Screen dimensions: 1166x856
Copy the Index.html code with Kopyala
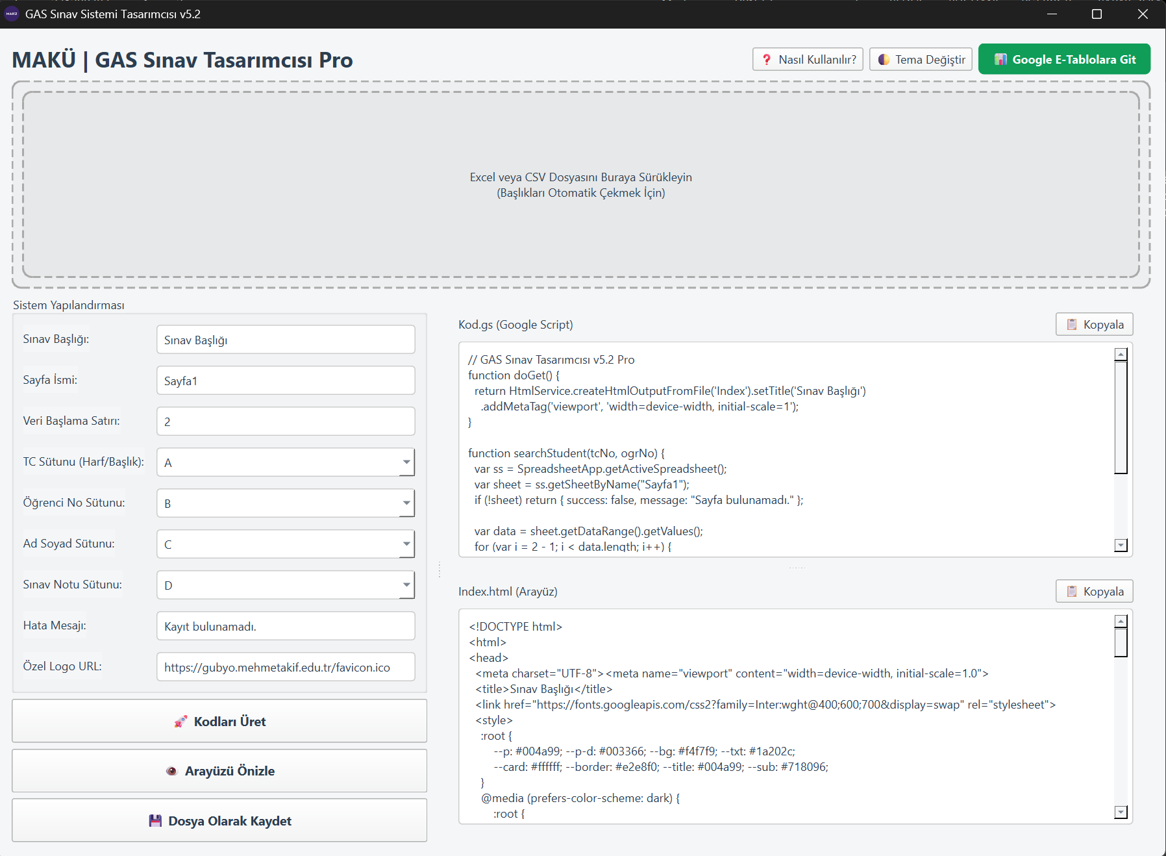(1095, 591)
